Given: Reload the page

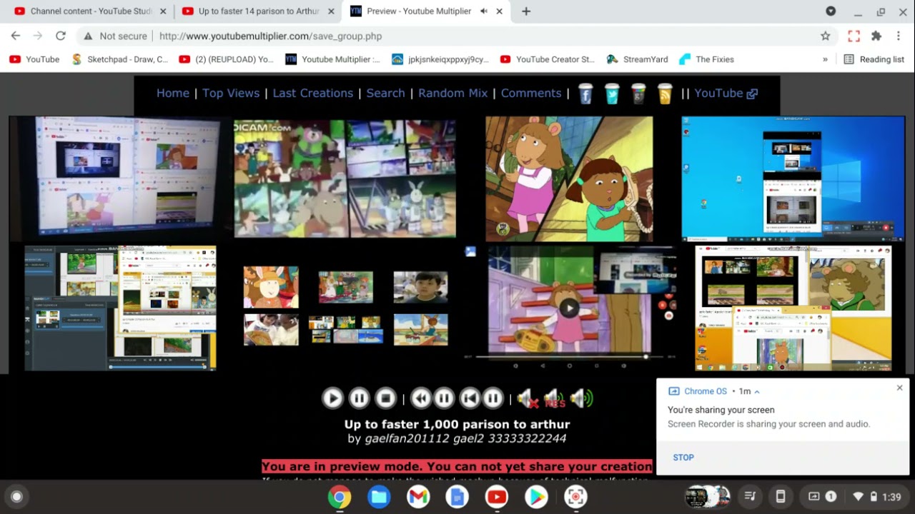Looking at the screenshot, I should click(61, 36).
